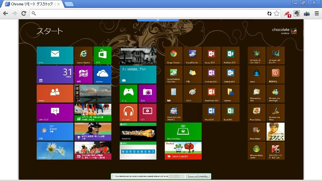This screenshot has height=181, width=322.
Task: Open the Weather tile showing 12°
Action: 55,131
